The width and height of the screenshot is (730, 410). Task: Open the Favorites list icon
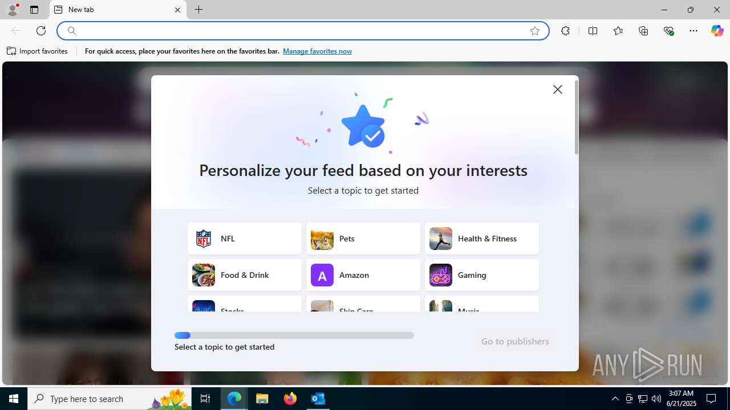[618, 31]
